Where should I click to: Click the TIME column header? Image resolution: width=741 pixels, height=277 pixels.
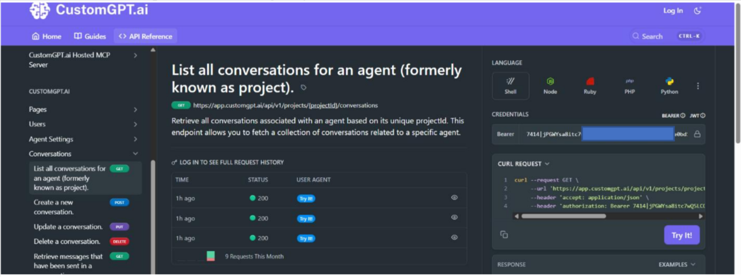[182, 180]
